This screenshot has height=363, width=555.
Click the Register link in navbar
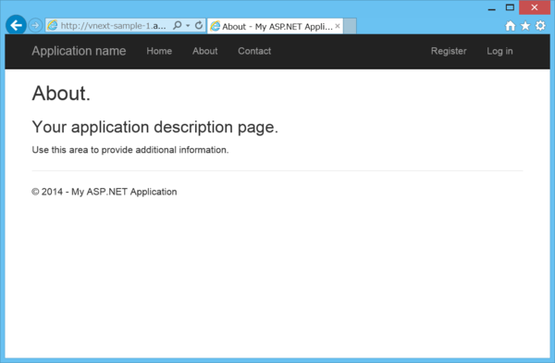[x=449, y=52]
